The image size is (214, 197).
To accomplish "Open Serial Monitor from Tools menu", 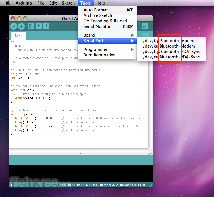I will point(107,26).
